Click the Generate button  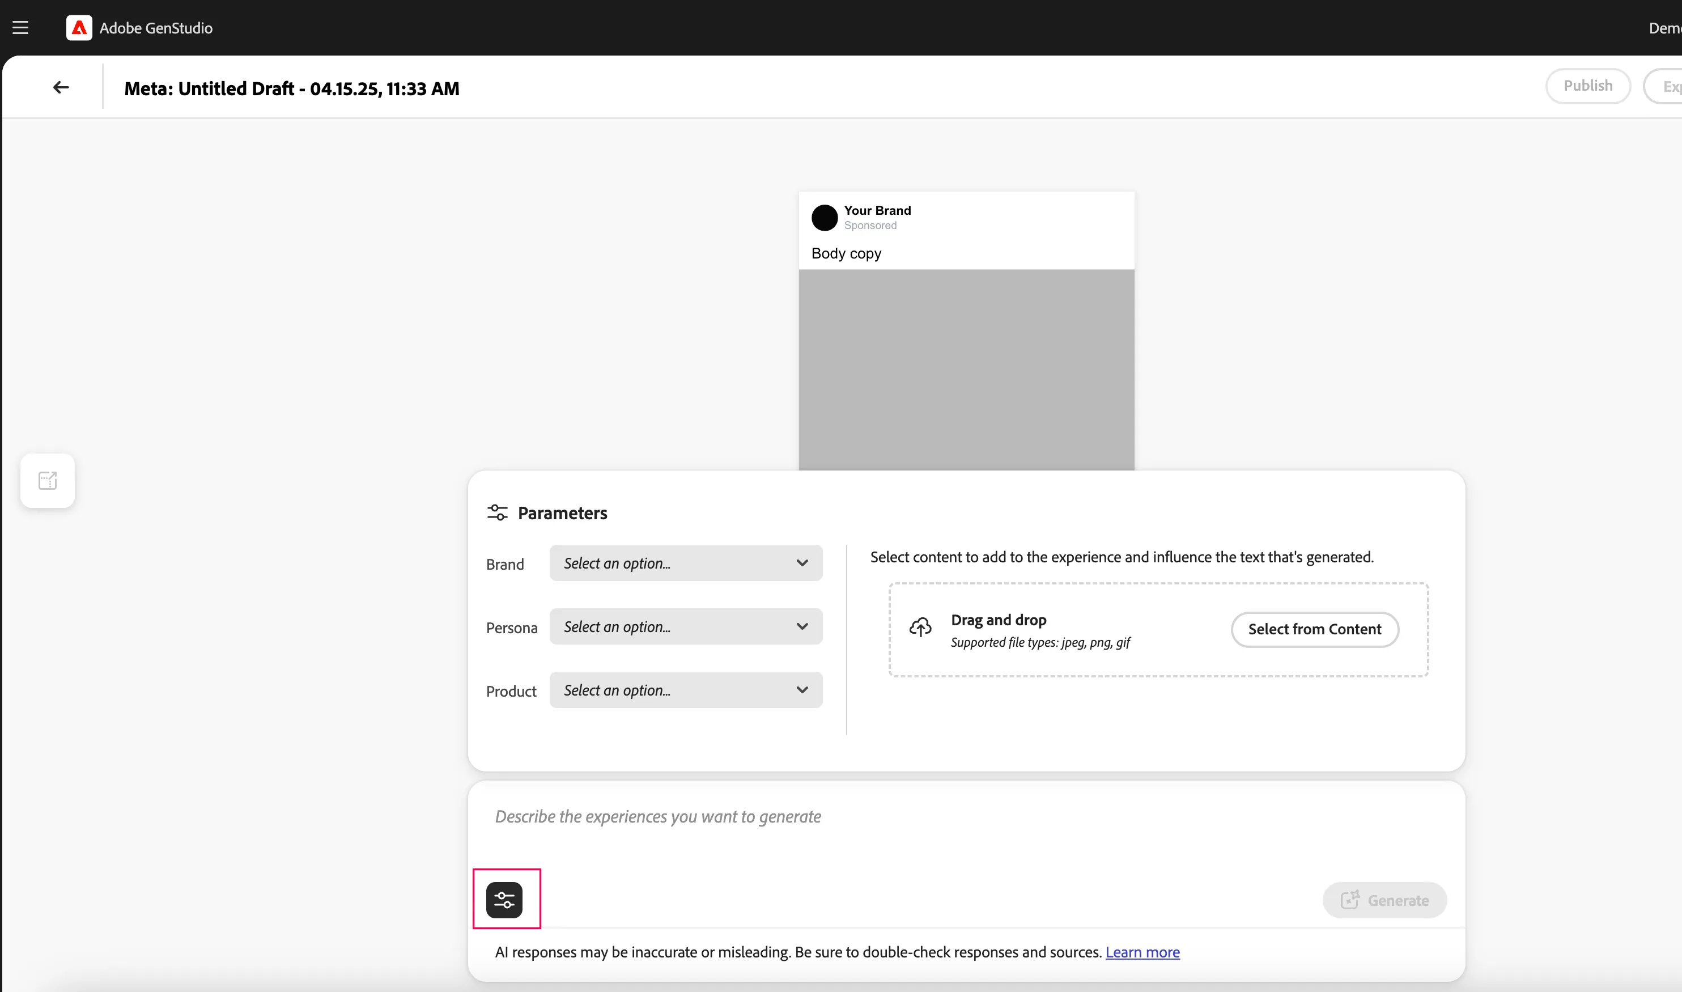[x=1384, y=900]
